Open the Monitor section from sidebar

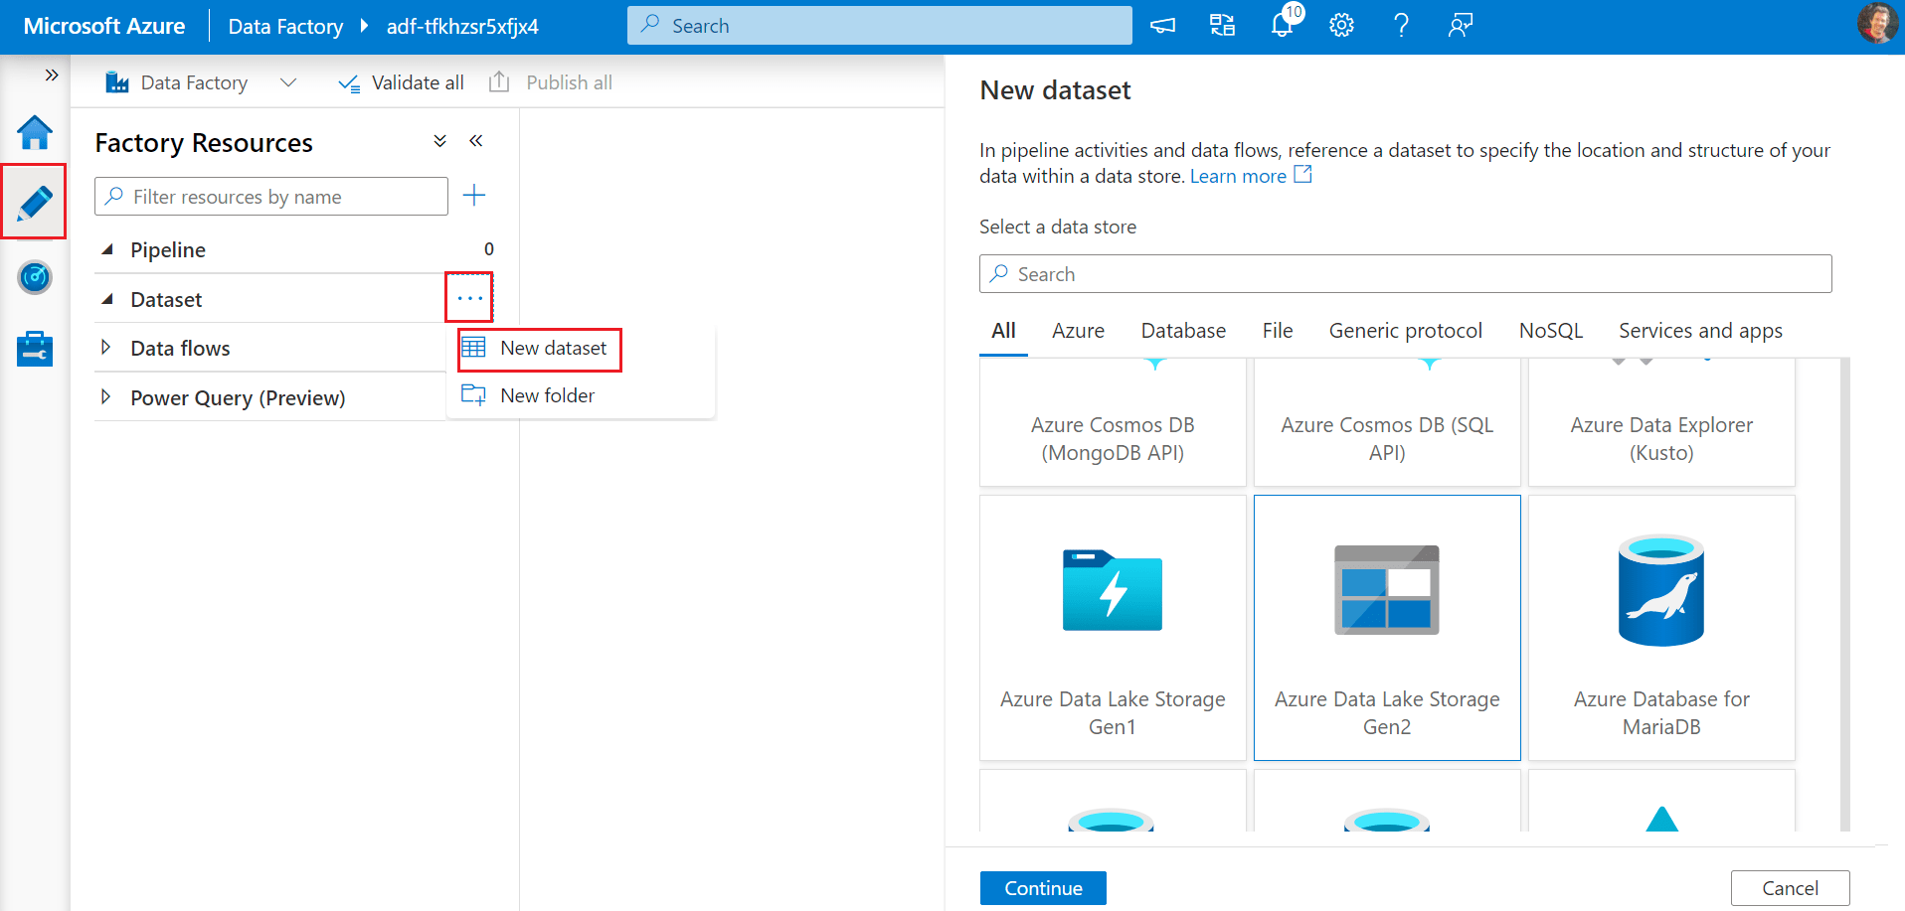[x=34, y=277]
